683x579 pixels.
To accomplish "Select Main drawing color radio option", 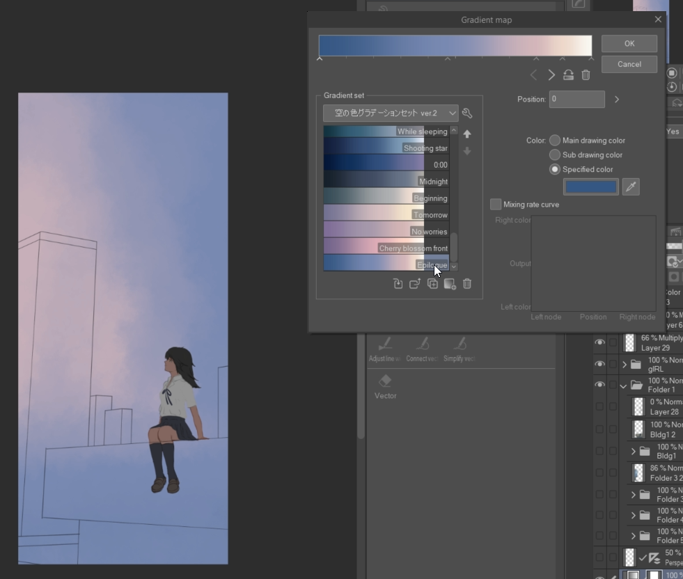I will point(555,141).
